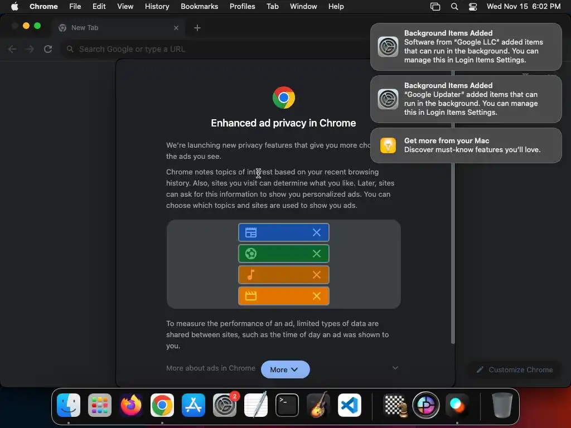Open the colorful circular dock app
Screen dimensions: 571x428
tap(425, 405)
